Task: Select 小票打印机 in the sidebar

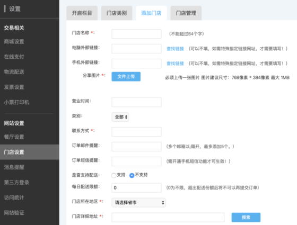Action: [16, 102]
